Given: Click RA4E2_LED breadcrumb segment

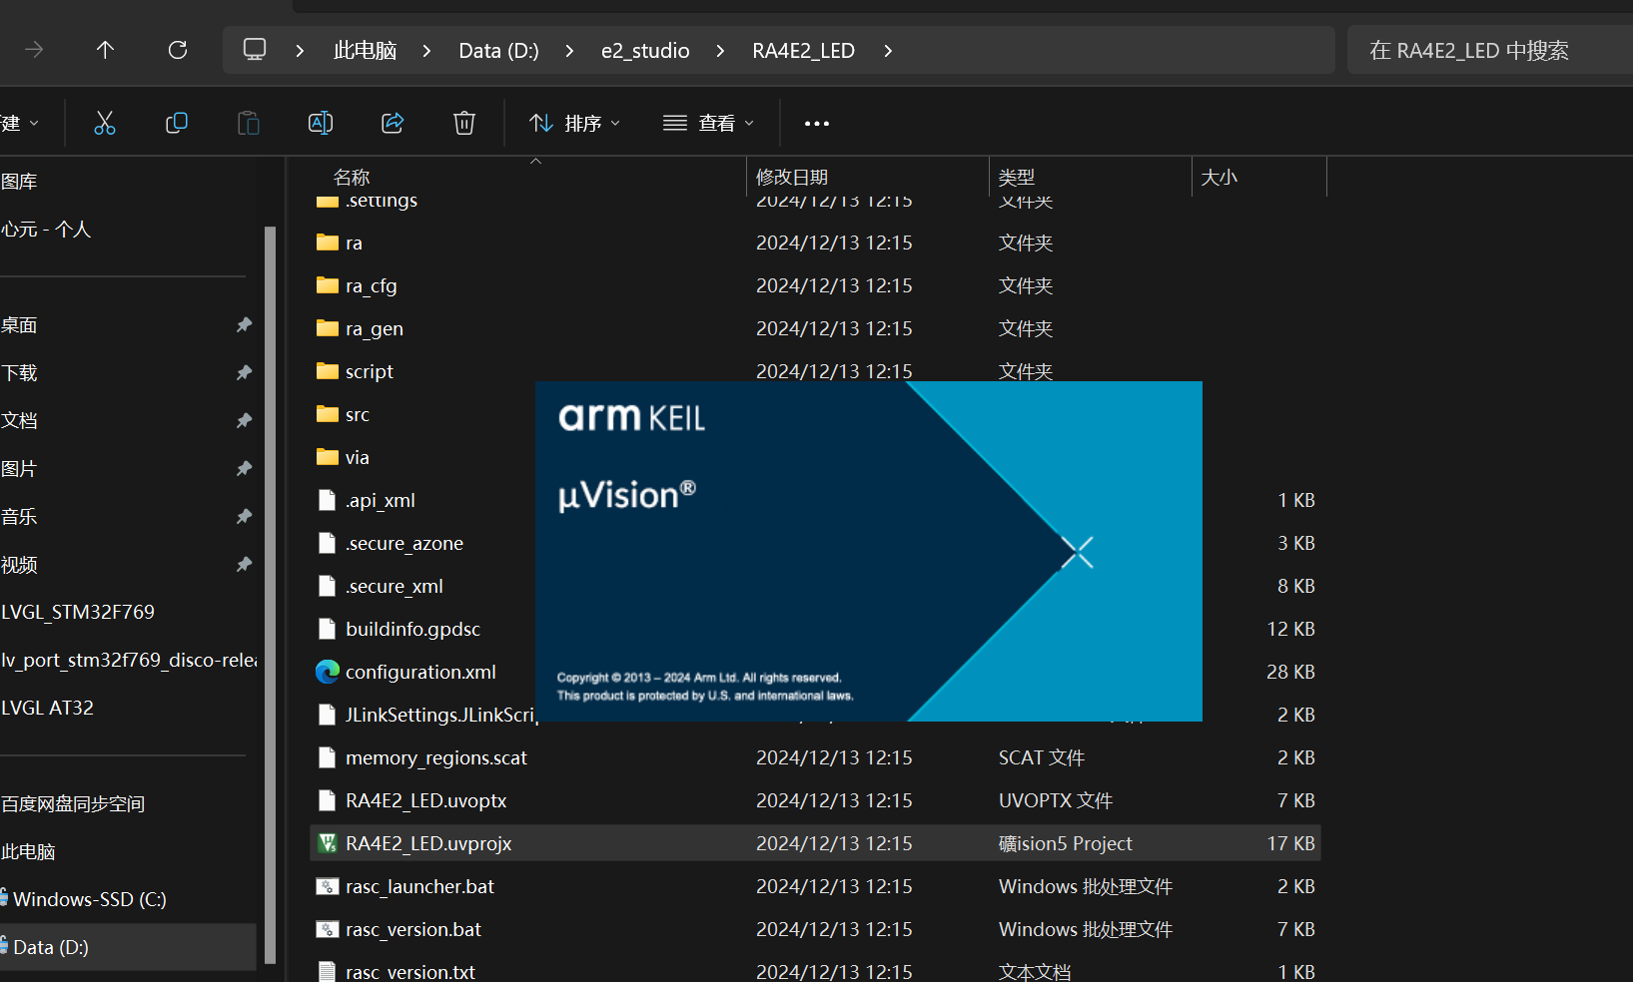Looking at the screenshot, I should pos(803,50).
